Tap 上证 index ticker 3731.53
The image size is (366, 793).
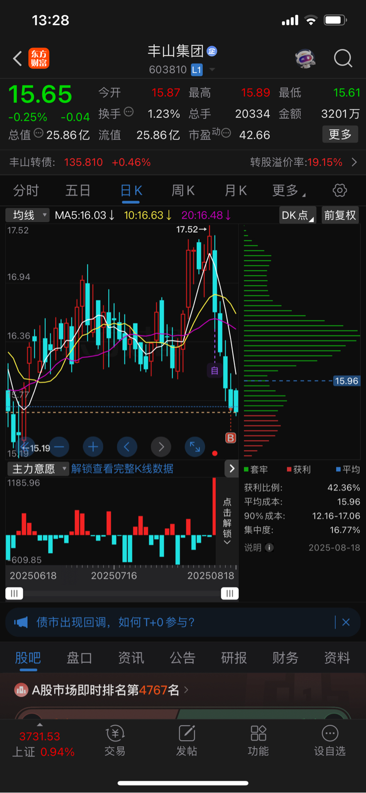(40, 737)
